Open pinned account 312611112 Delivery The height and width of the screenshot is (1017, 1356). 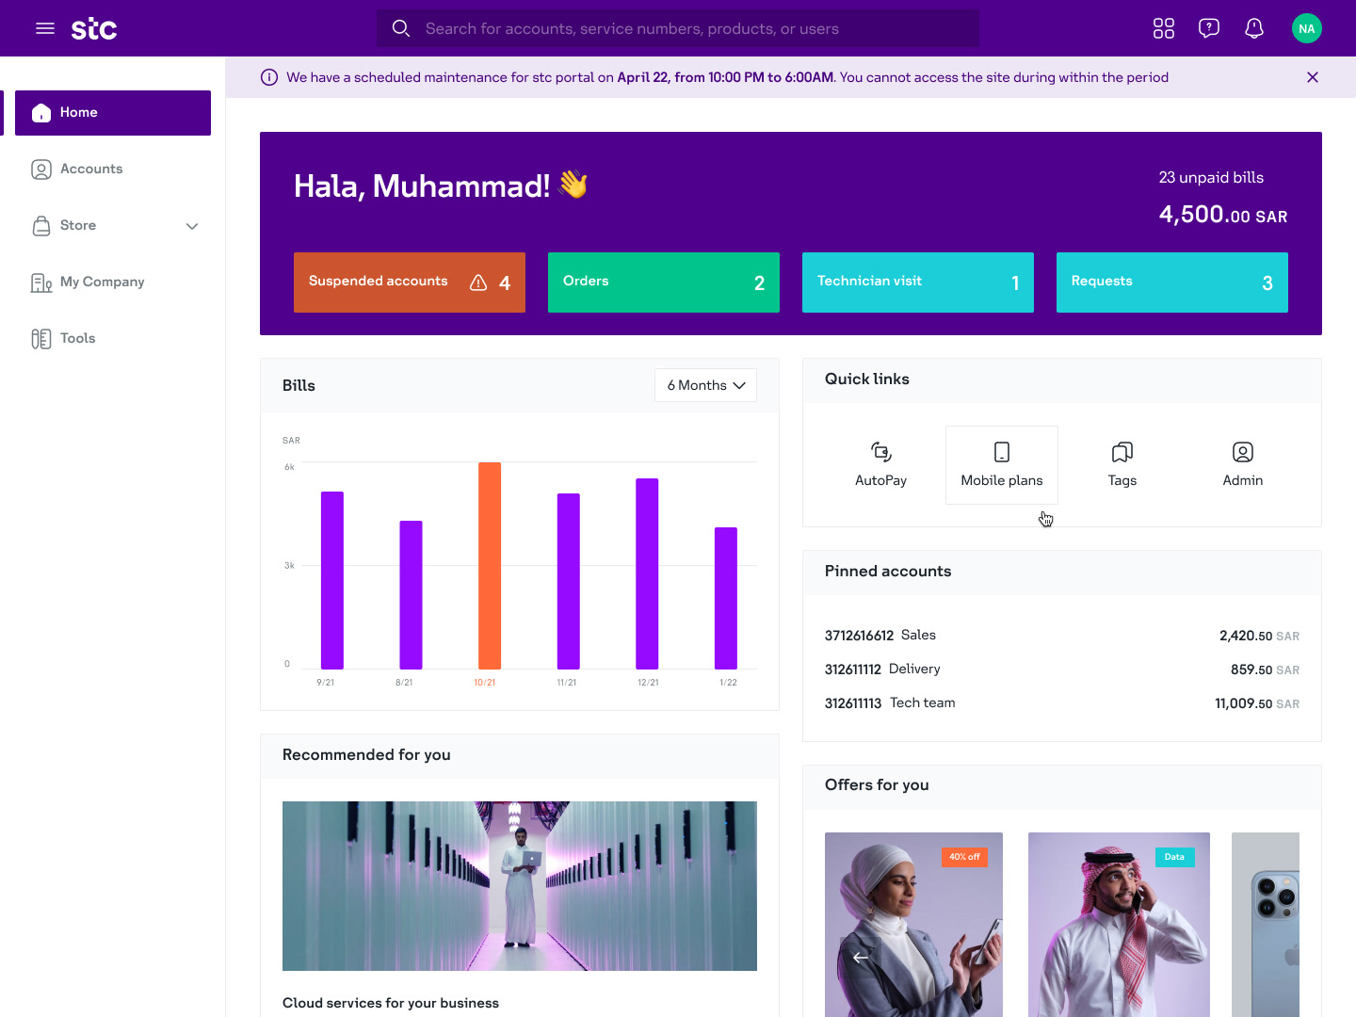1062,670
